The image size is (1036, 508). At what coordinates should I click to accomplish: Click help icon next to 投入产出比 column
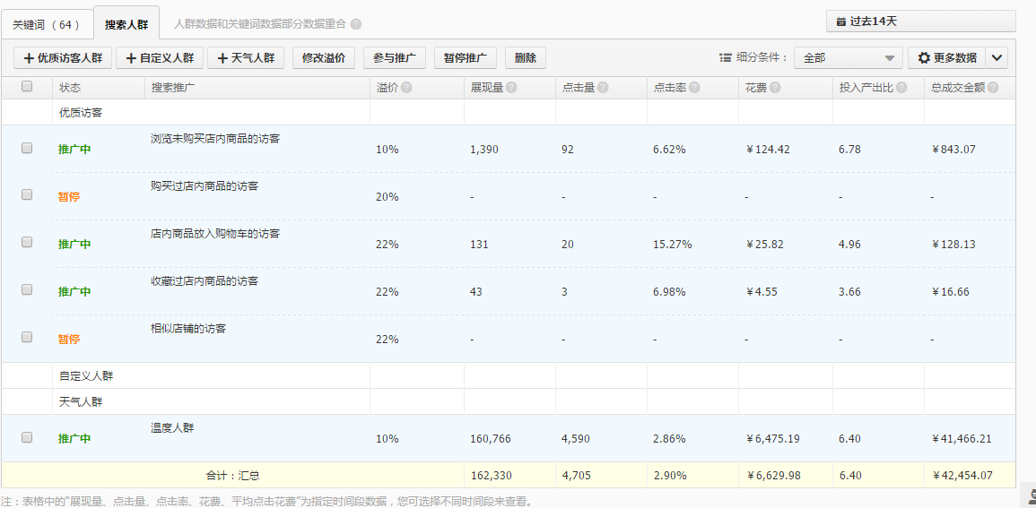point(901,88)
